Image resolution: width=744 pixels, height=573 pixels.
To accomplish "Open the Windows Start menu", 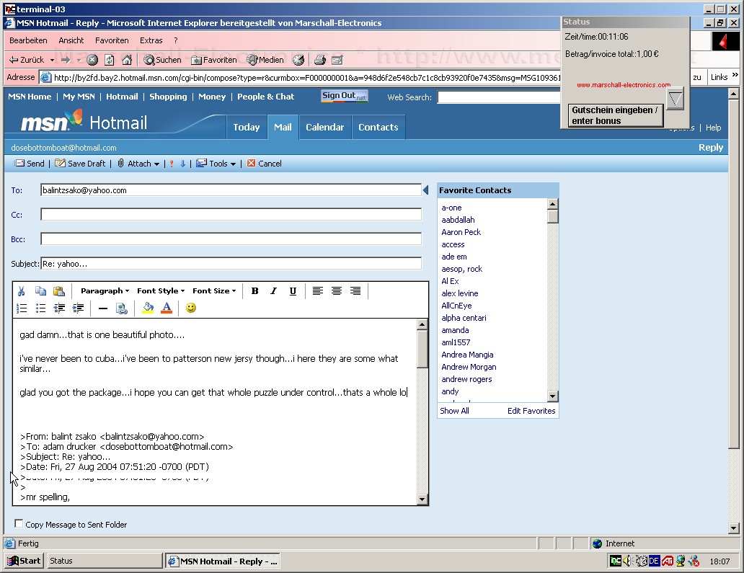I will click(24, 561).
